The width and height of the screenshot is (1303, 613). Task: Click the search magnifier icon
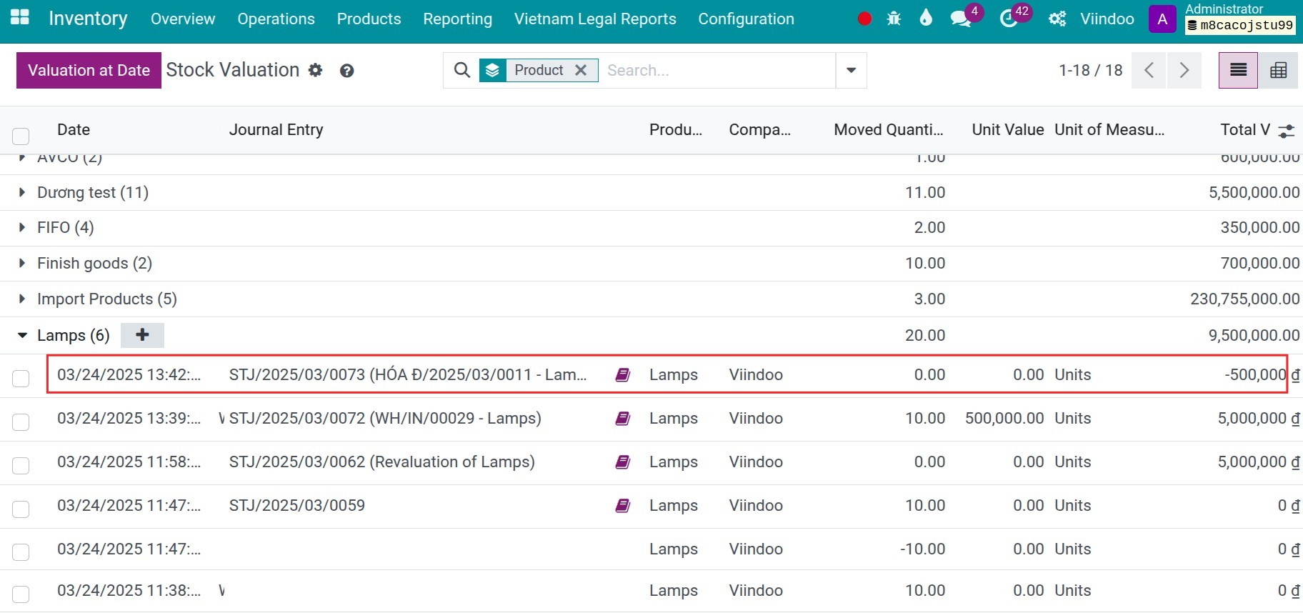coord(462,70)
